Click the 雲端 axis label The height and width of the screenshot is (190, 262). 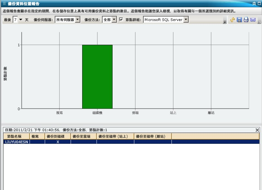(135, 113)
